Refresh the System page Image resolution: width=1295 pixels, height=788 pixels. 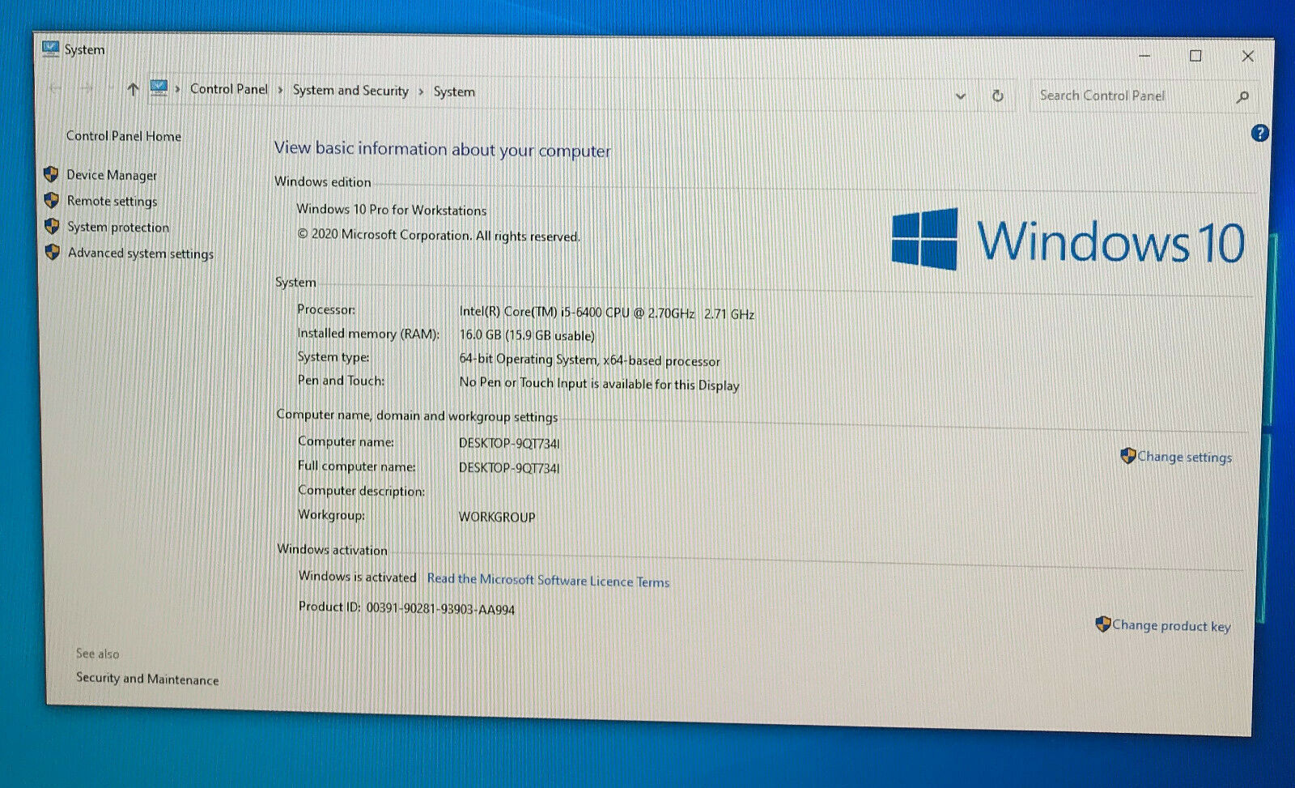(x=998, y=96)
